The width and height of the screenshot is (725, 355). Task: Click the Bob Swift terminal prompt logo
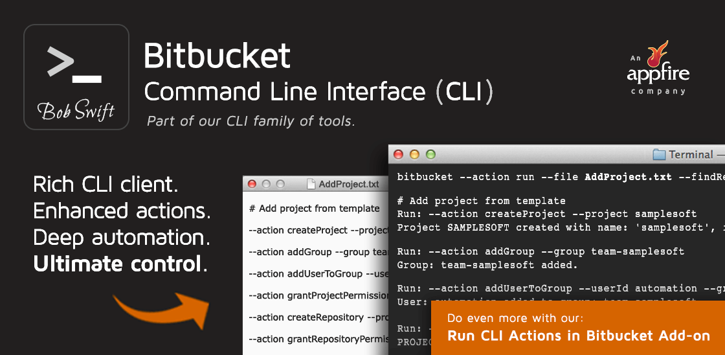(76, 77)
